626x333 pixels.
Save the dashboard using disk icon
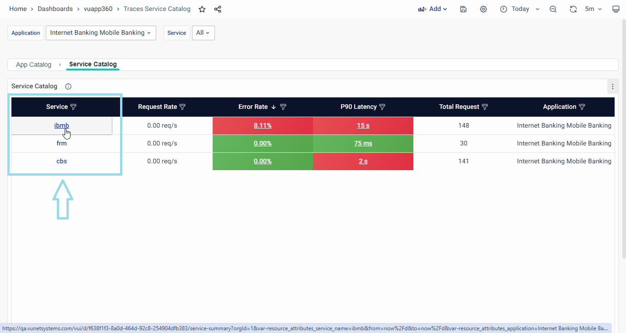click(x=463, y=9)
